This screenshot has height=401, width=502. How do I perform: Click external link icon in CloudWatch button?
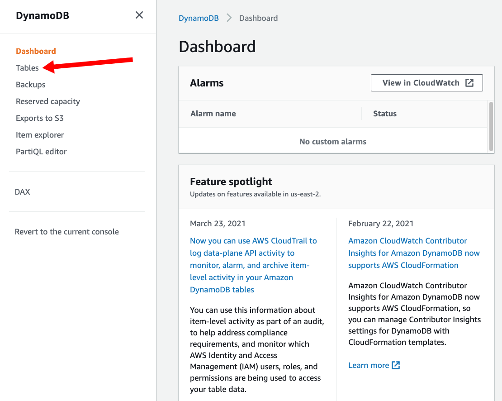[469, 83]
